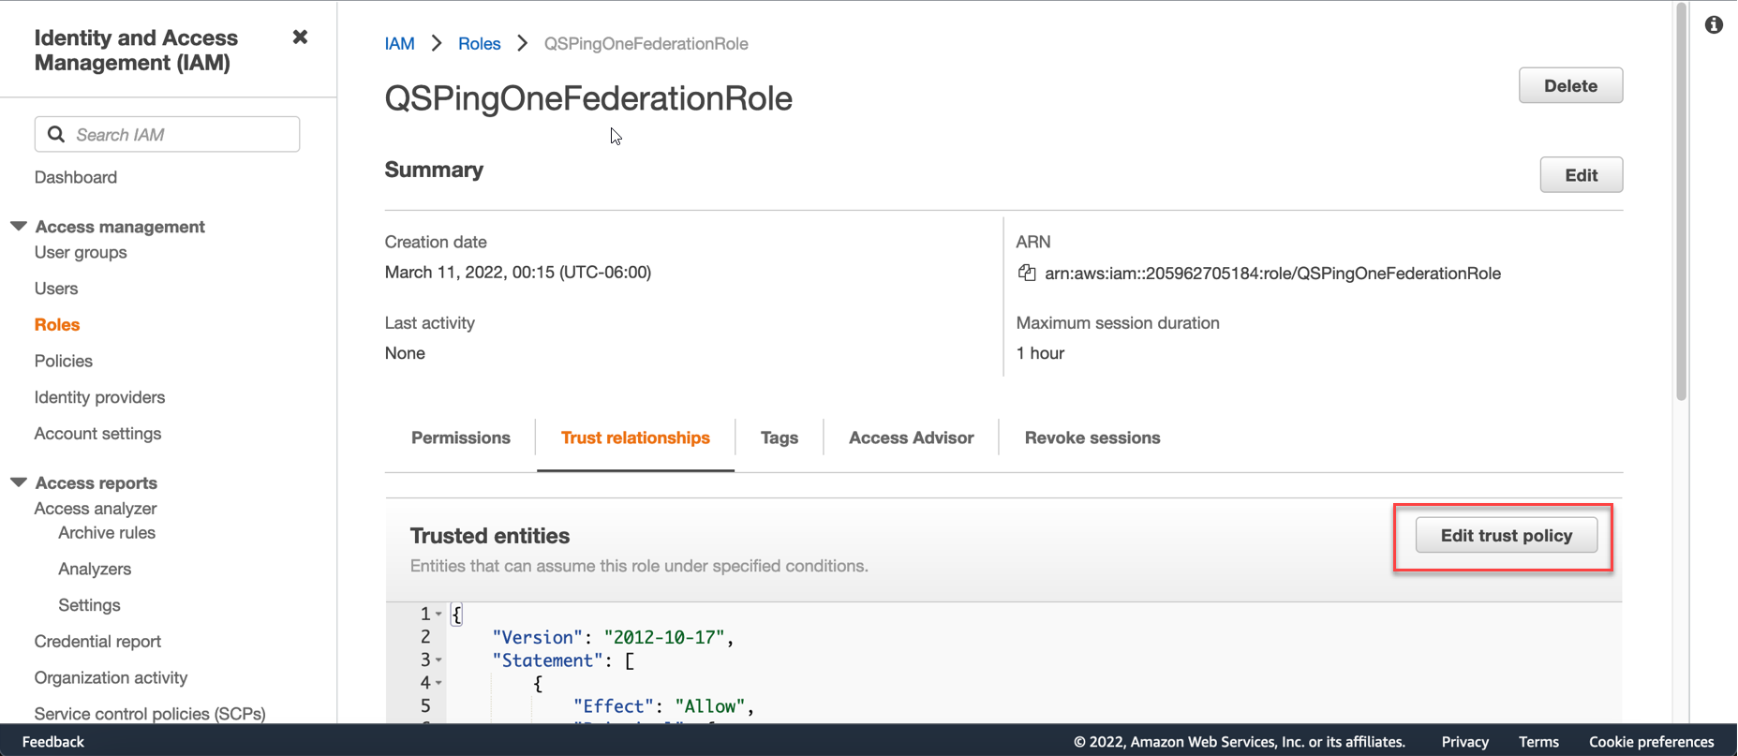This screenshot has height=756, width=1738.
Task: Open the Privacy link in the footer
Action: [1465, 741]
